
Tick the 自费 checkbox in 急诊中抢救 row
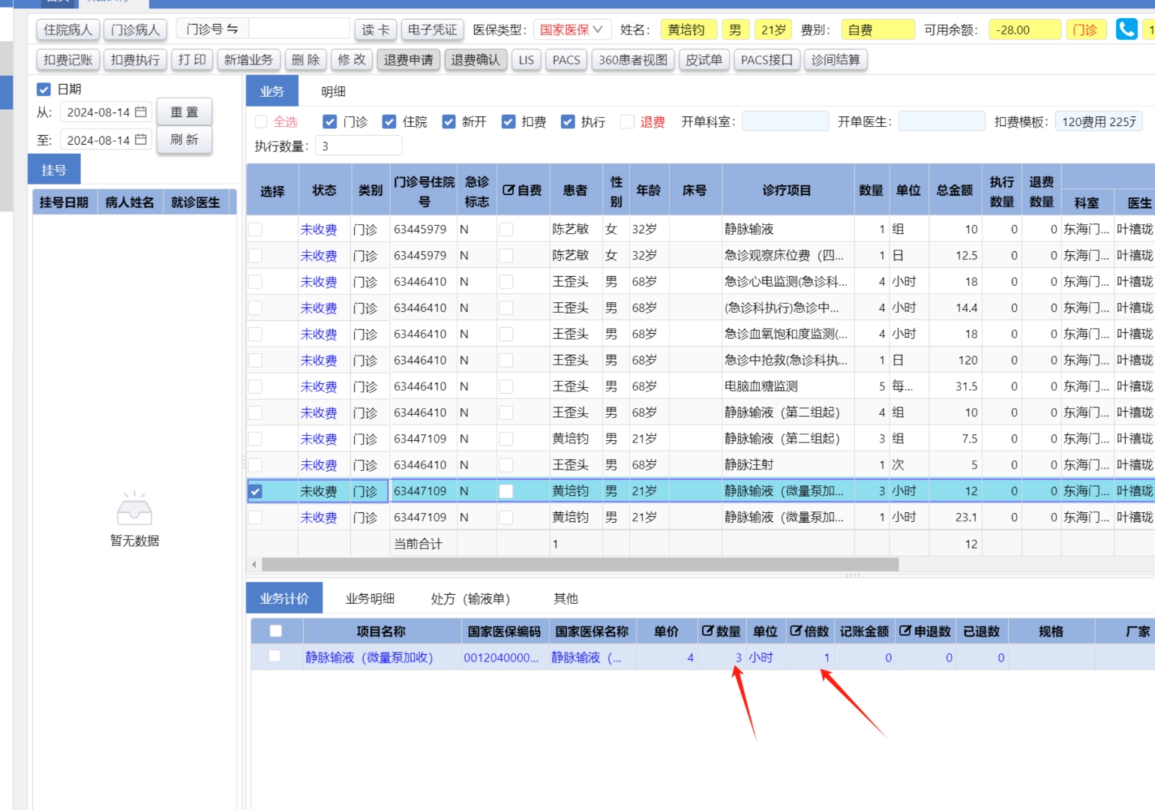(x=506, y=360)
